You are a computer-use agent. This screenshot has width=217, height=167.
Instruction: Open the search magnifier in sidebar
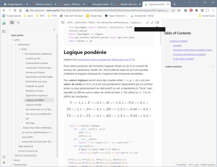point(18,22)
